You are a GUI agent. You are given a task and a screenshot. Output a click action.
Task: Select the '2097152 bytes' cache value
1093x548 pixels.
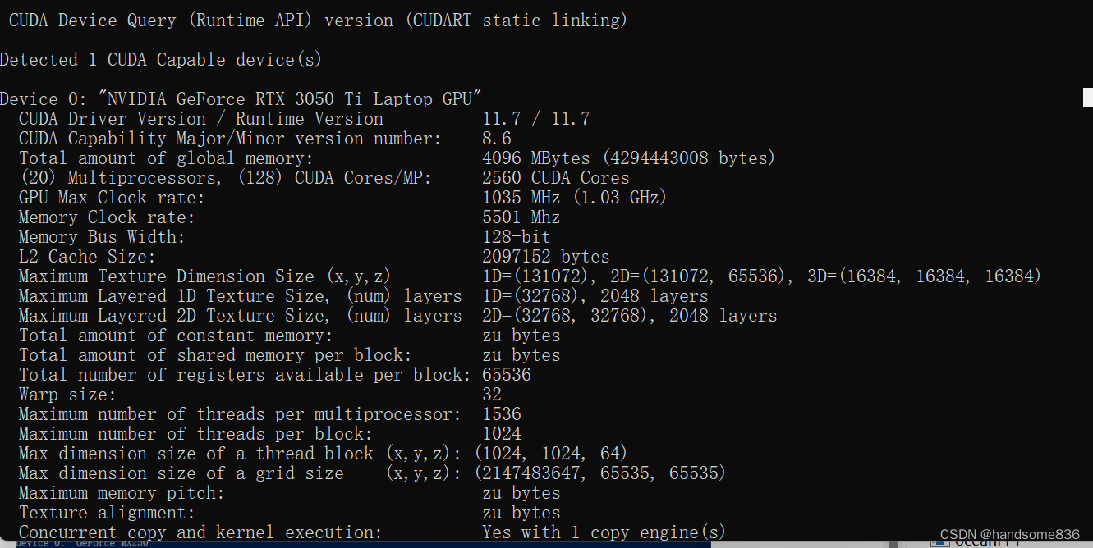546,257
